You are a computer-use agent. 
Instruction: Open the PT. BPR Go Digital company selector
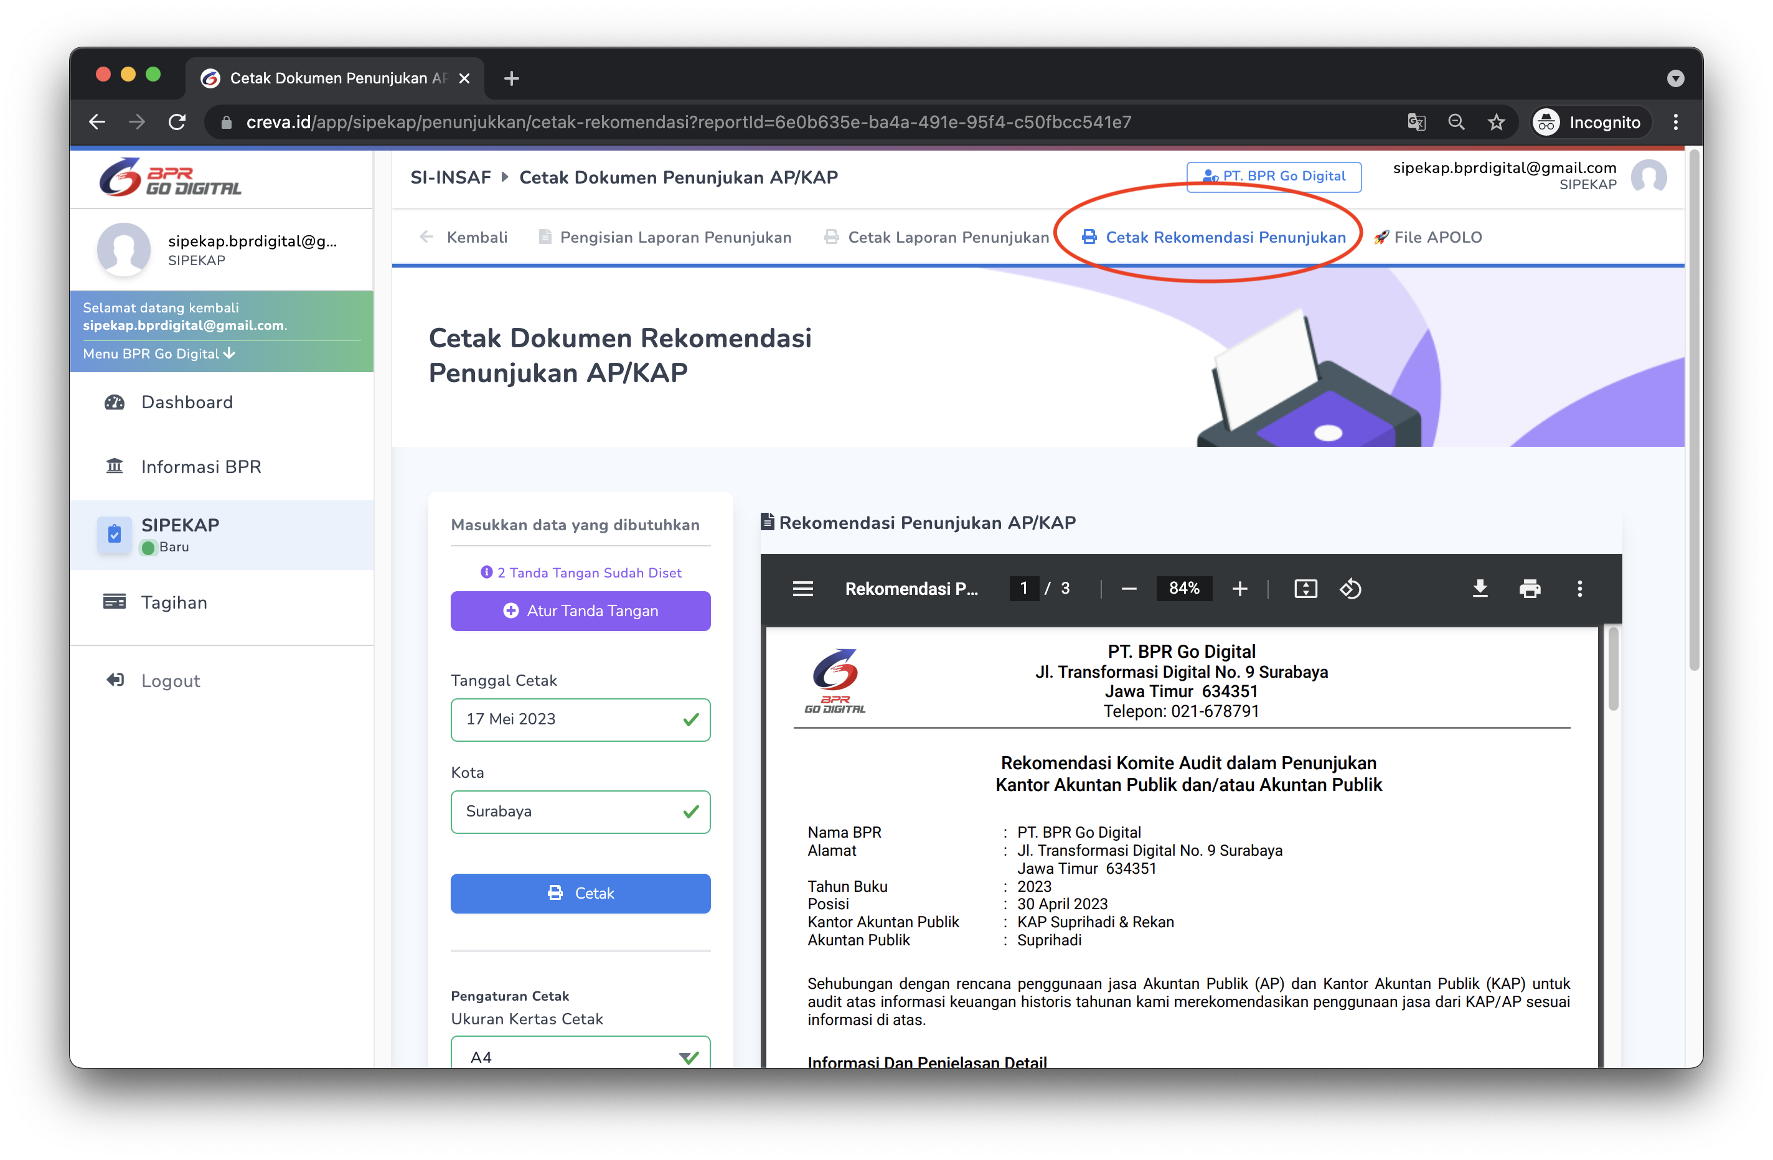click(x=1273, y=177)
